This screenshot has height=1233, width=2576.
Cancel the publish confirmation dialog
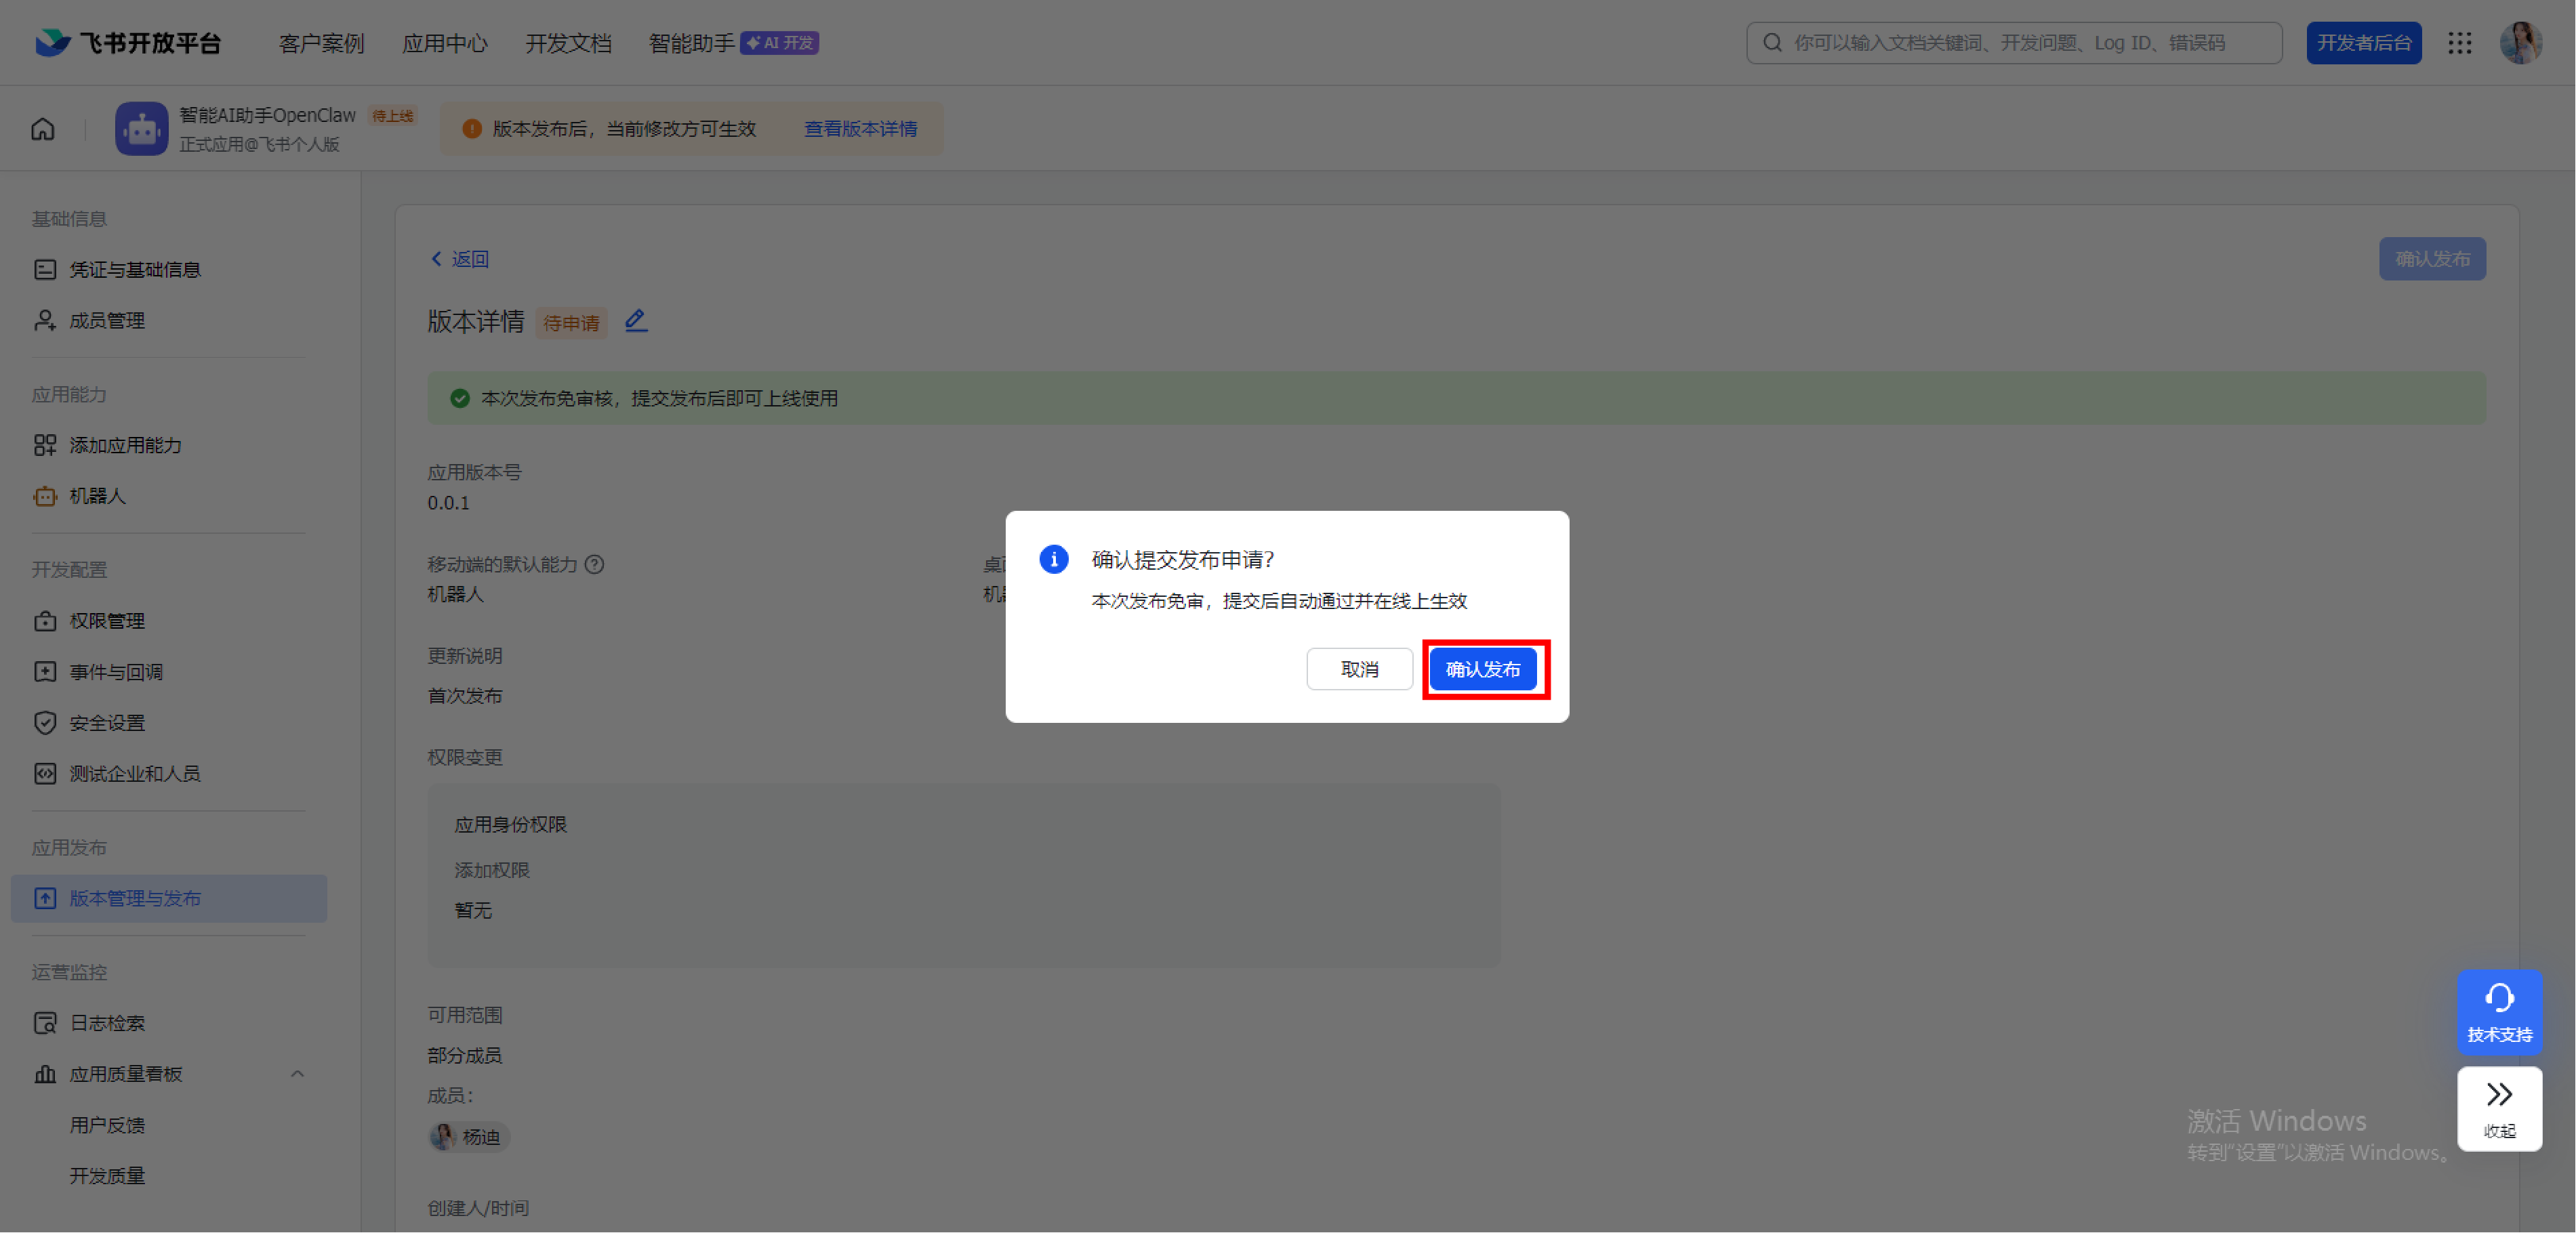(1359, 669)
